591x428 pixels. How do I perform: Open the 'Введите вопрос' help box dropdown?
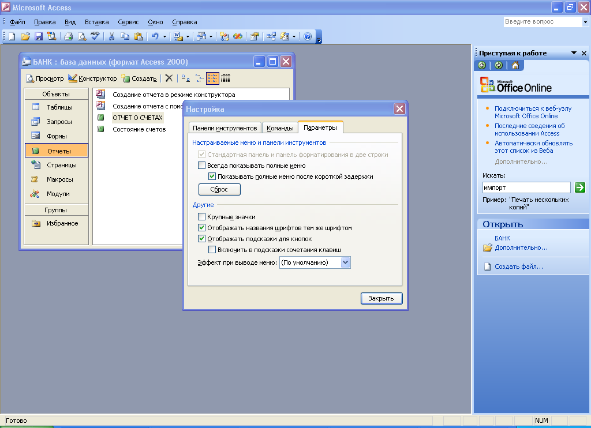point(585,22)
